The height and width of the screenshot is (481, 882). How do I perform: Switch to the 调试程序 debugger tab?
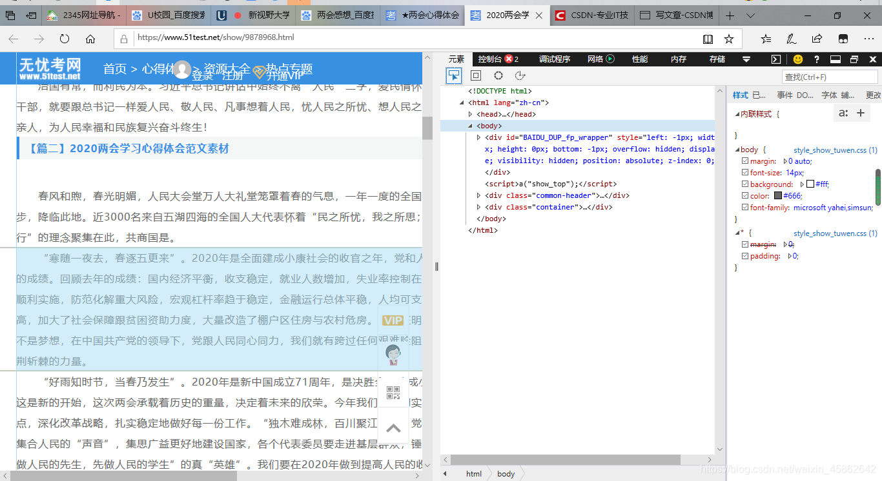[555, 59]
